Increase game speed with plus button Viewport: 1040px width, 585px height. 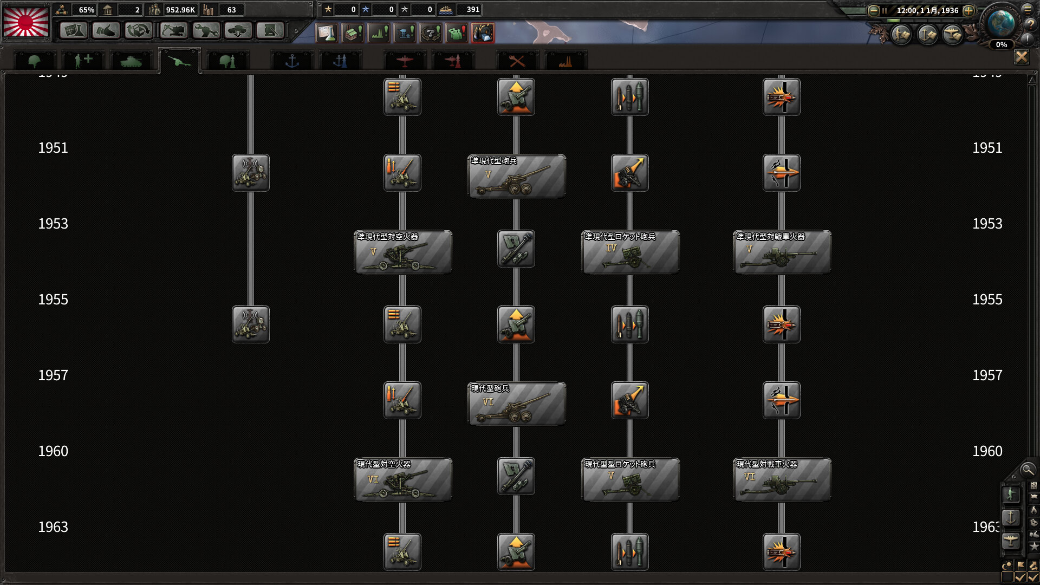[968, 10]
